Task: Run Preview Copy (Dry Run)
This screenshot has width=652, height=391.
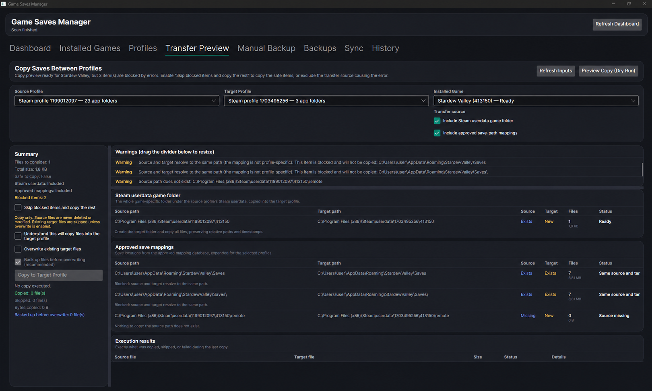Action: pyautogui.click(x=608, y=71)
